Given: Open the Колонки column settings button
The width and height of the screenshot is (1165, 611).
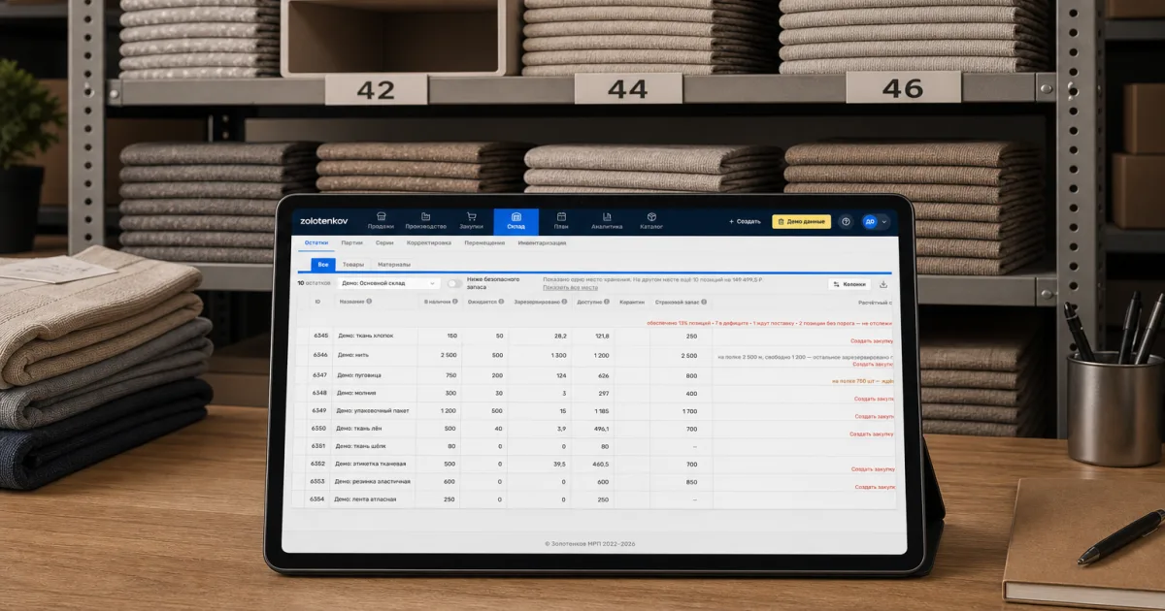Looking at the screenshot, I should coord(849,284).
